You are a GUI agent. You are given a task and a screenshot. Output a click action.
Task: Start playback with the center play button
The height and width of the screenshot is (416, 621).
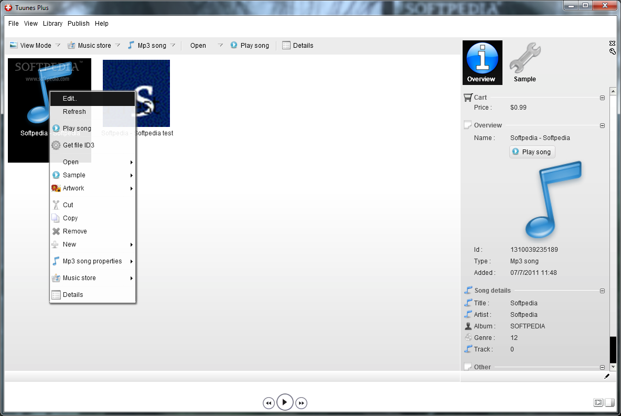coord(285,402)
